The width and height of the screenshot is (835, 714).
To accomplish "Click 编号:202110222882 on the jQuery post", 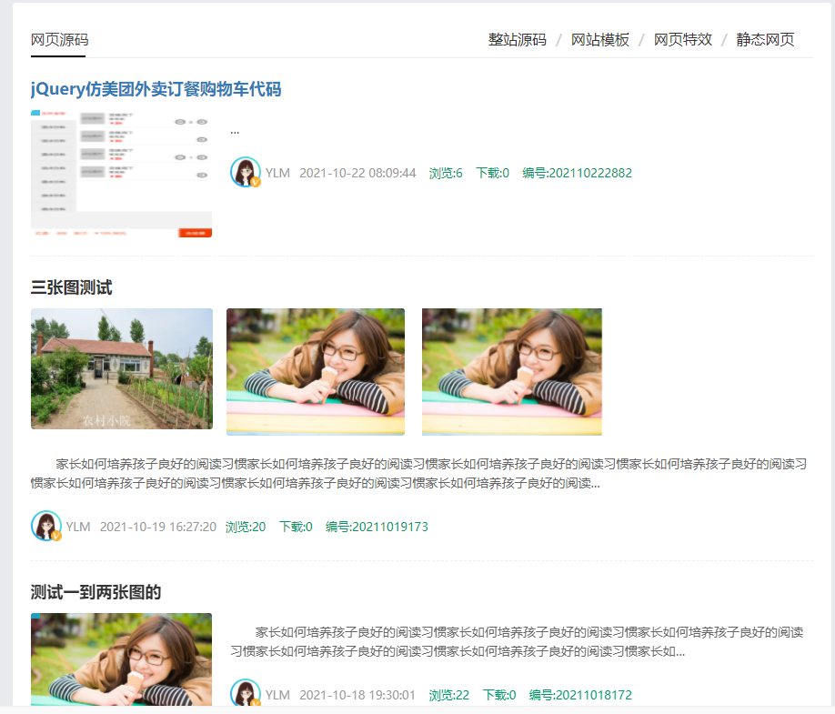I will (577, 173).
